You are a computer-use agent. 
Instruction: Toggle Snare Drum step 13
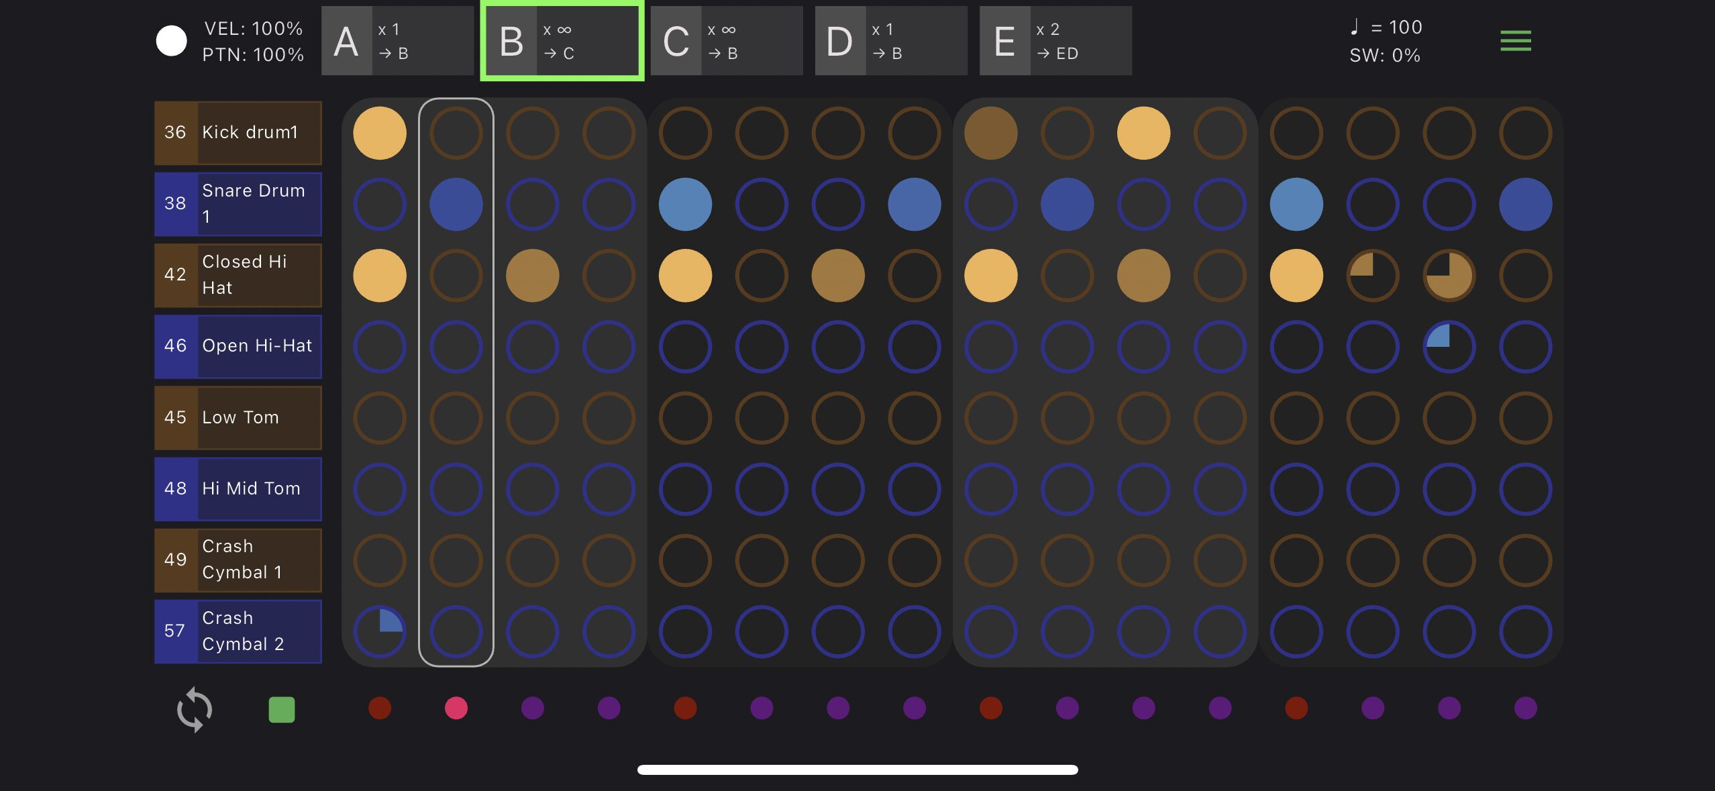[x=1296, y=204]
